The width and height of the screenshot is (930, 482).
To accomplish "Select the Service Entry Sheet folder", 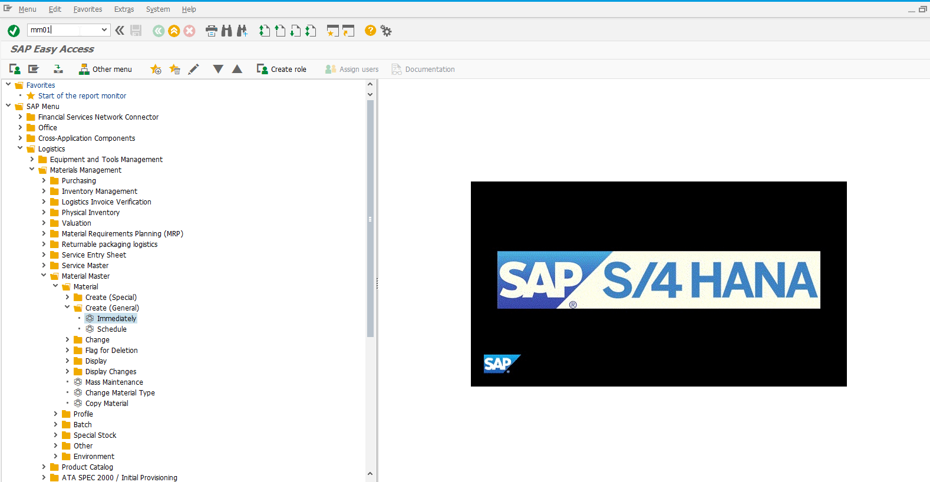I will click(x=94, y=255).
